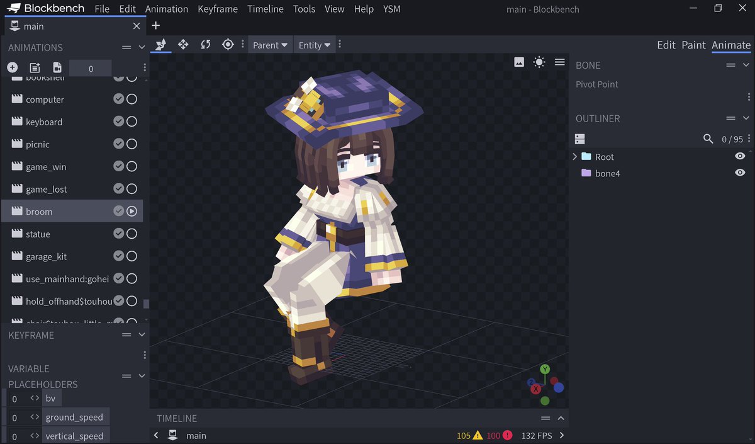Select the use_mainhand:gohei animation
The image size is (755, 444).
tap(72, 278)
